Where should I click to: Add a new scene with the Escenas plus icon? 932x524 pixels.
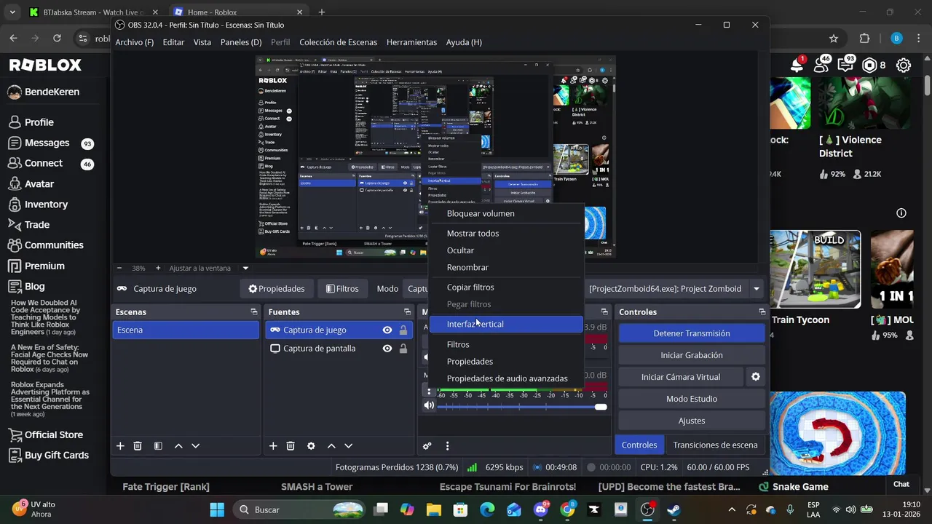pos(121,446)
